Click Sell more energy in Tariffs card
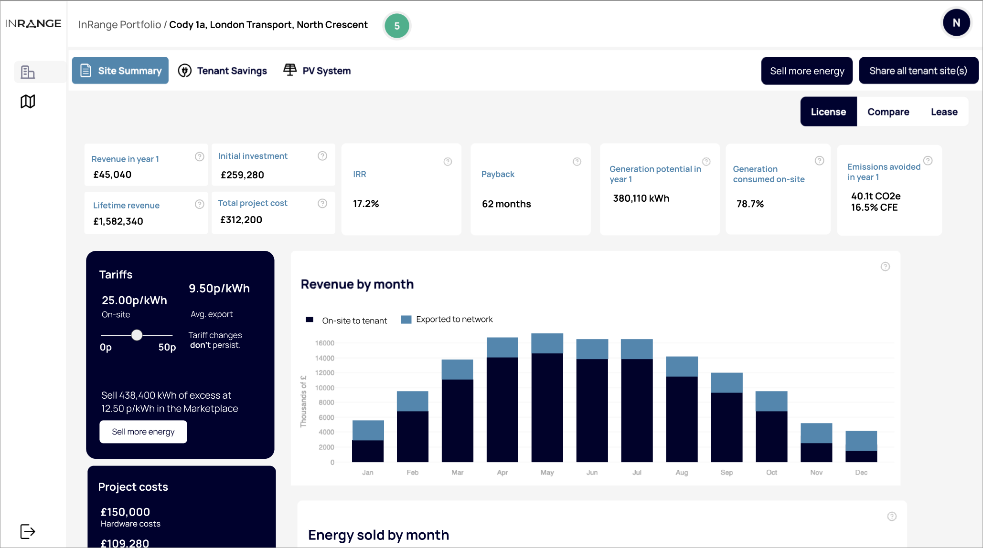Image resolution: width=983 pixels, height=548 pixels. 143,432
